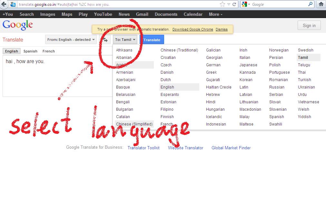This screenshot has width=326, height=205.
Task: Open the search engine selector Google icon
Action: point(245,4)
